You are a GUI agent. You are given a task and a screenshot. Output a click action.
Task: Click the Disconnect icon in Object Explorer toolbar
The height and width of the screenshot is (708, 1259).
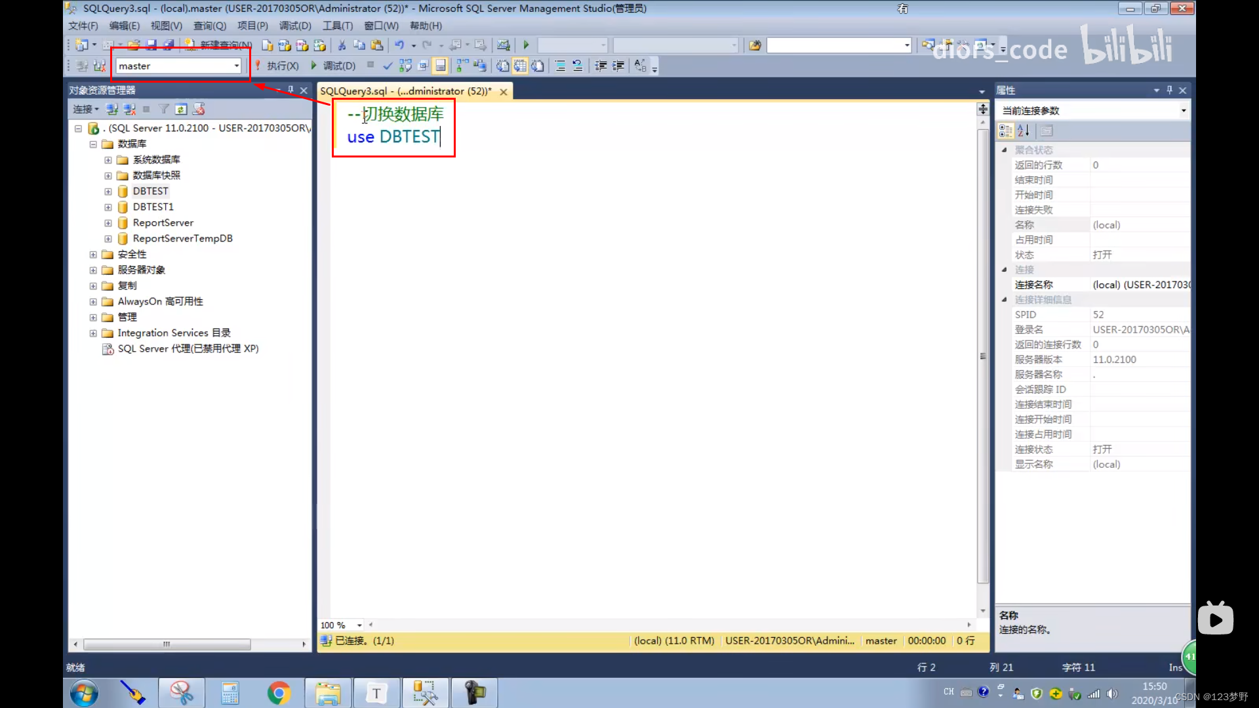pyautogui.click(x=130, y=109)
